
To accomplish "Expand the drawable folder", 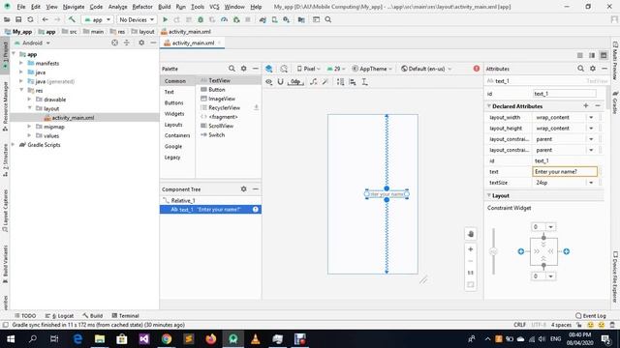I will (x=29, y=100).
